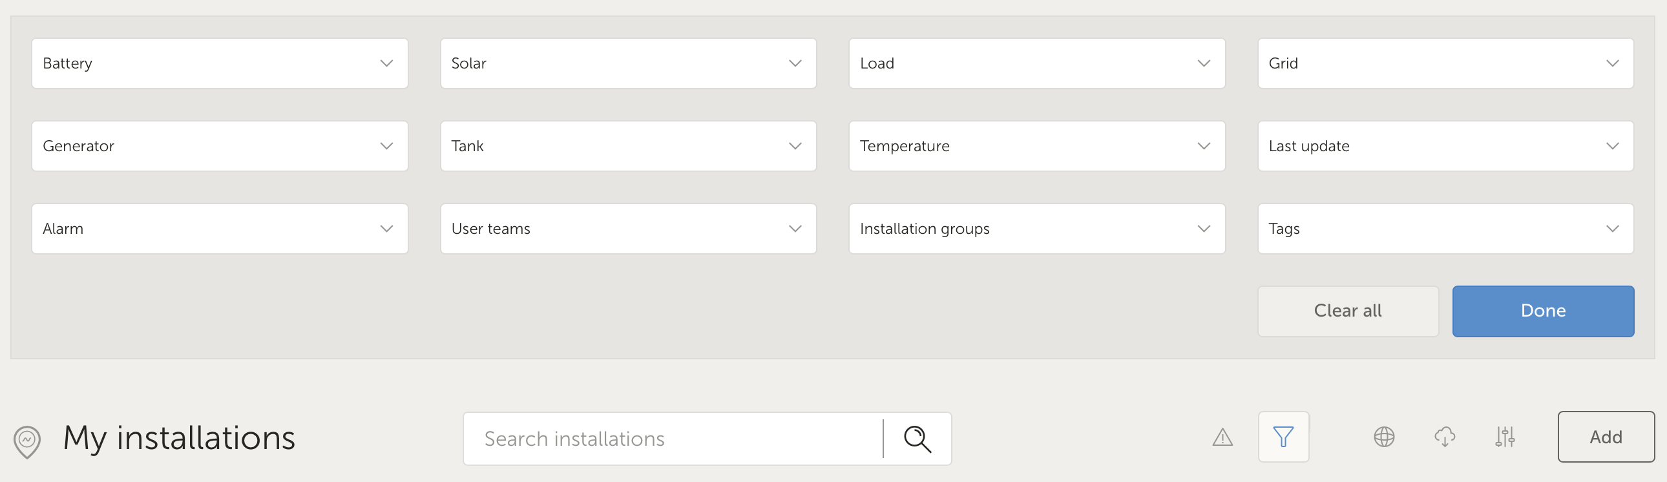Expand the Alarm filter dropdown
1667x482 pixels.
click(220, 229)
